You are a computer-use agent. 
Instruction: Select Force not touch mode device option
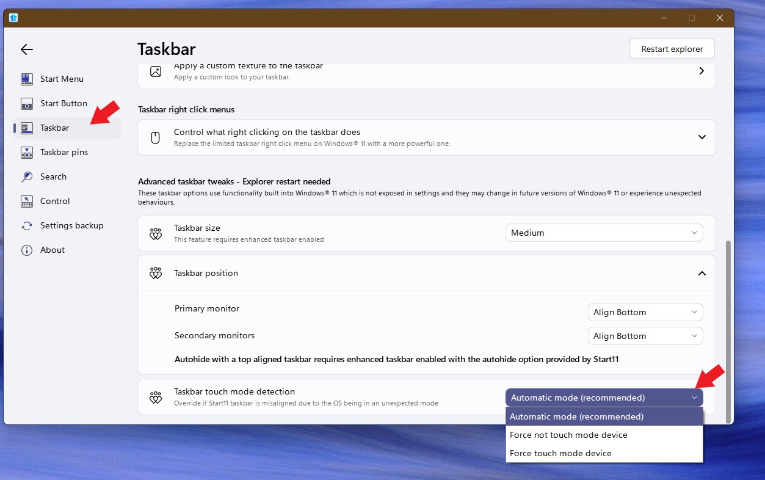pos(568,435)
